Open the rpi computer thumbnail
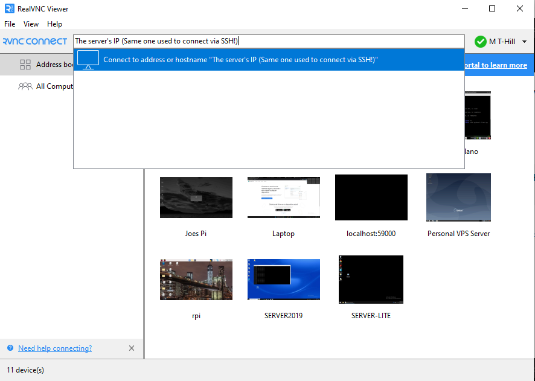 (x=196, y=280)
